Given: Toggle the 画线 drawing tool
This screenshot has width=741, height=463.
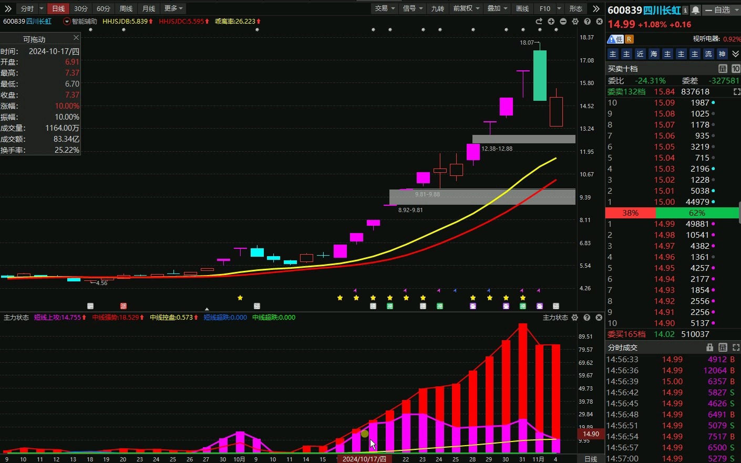Looking at the screenshot, I should 522,8.
